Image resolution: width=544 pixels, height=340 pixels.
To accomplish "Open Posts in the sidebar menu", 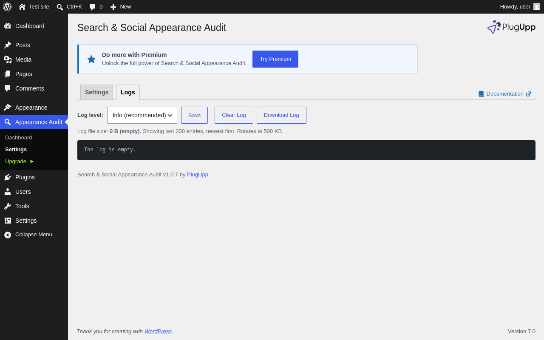I will [34, 45].
